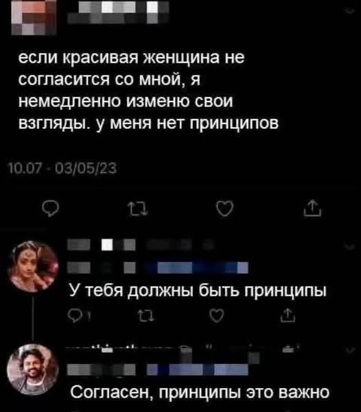Image resolution: width=361 pixels, height=412 pixels.
Task: Open the bearded man's profile avatar
Action: coord(33,369)
